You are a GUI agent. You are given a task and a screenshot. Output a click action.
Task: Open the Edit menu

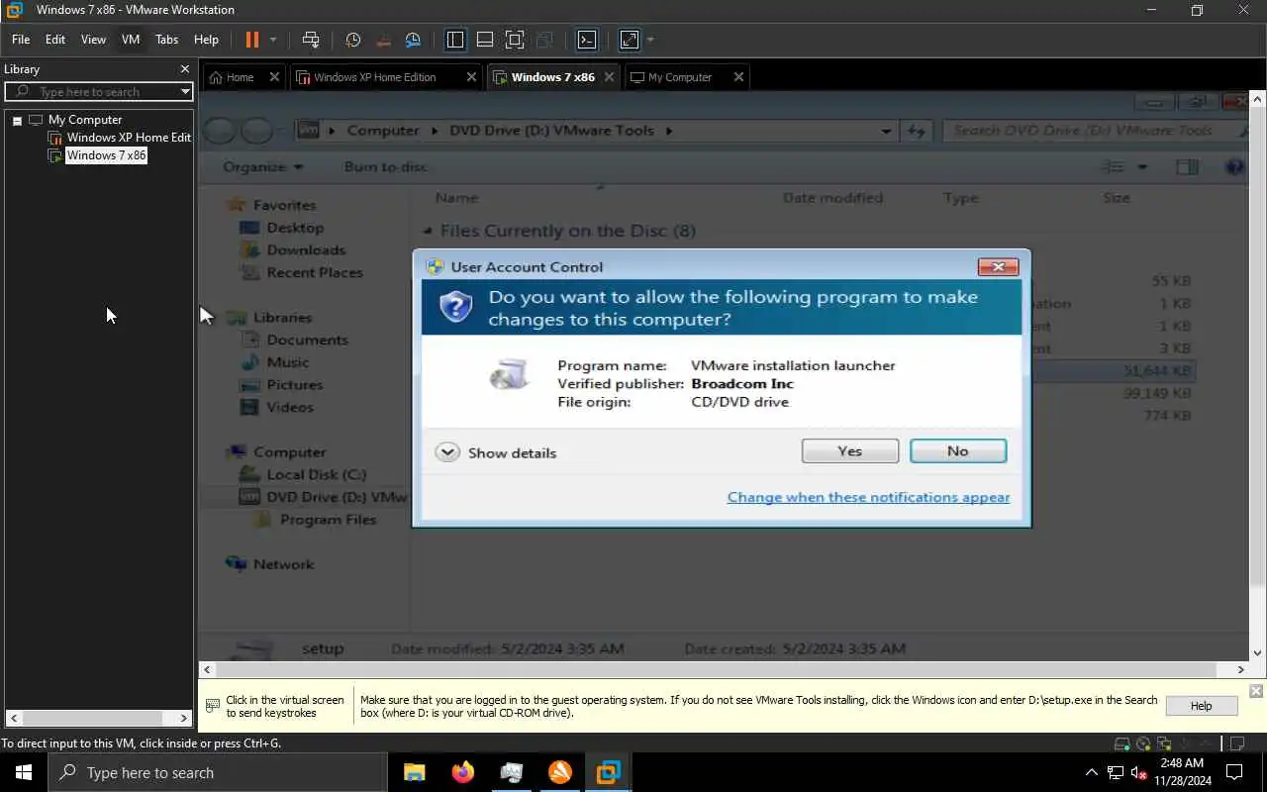click(55, 40)
